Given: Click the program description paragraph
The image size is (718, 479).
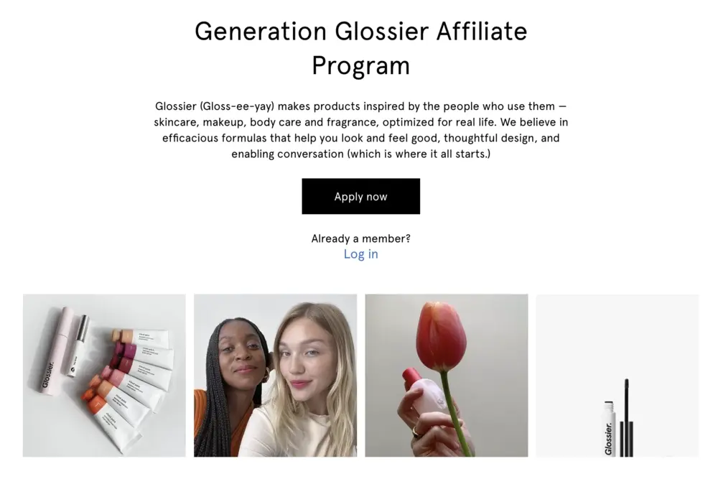Looking at the screenshot, I should 360,129.
